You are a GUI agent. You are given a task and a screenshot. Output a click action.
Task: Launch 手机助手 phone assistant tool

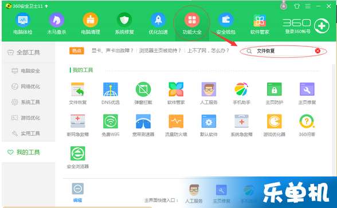(241, 89)
